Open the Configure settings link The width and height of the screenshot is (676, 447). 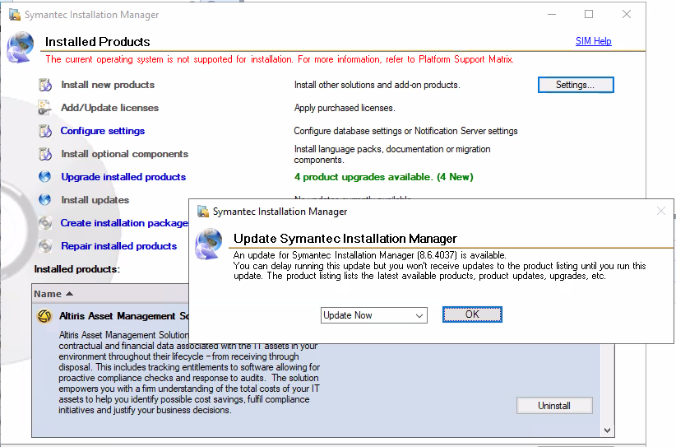point(103,131)
